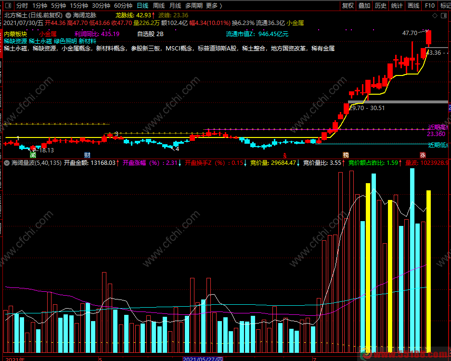Click the 竞价额占昨比: 1.59 readout
This screenshot has height=361, width=451.
[374, 163]
